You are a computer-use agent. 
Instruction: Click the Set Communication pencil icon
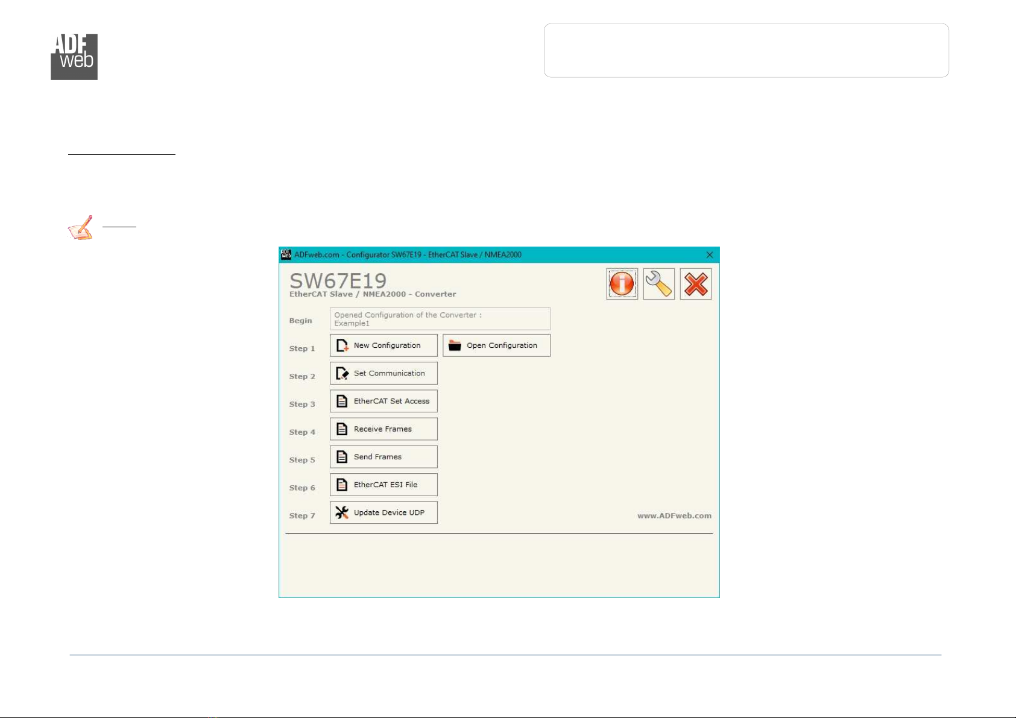pos(342,373)
